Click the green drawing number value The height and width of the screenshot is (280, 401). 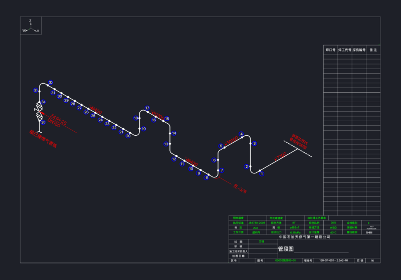(285, 260)
